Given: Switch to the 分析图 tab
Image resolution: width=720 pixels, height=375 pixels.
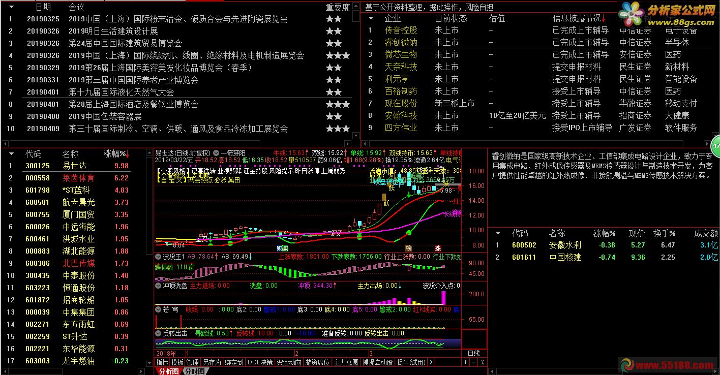Looking at the screenshot, I should pyautogui.click(x=168, y=371).
